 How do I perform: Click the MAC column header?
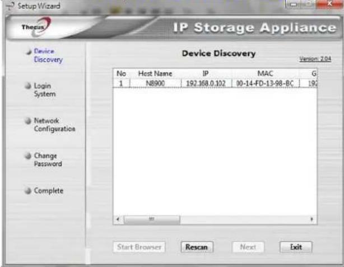265,73
